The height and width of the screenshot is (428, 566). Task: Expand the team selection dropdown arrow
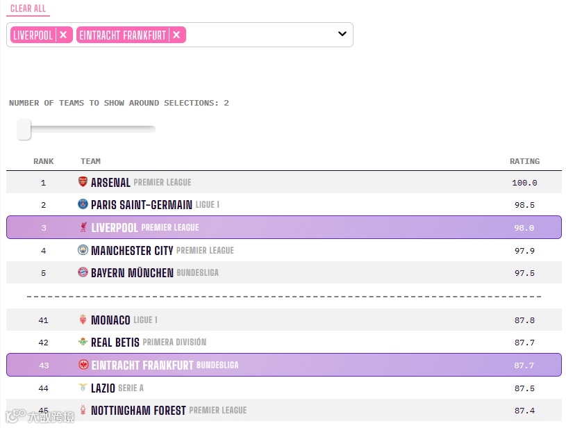(342, 34)
